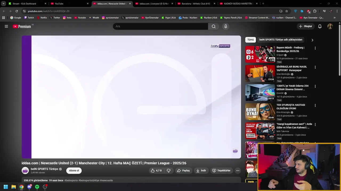
Task: Open 1384TL'ye Yatak Odama thumbnail
Action: pos(260,92)
